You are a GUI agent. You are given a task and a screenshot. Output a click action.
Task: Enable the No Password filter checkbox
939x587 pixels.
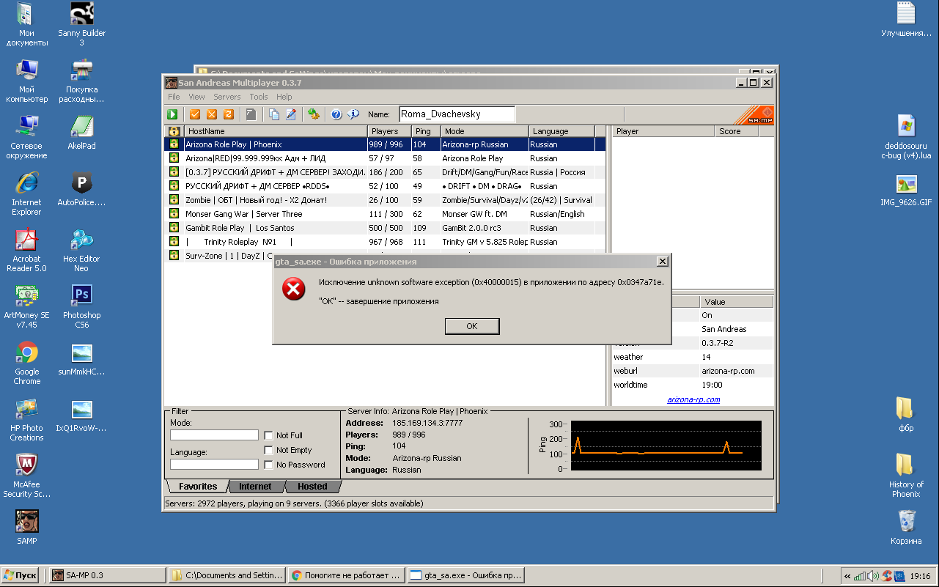[269, 465]
